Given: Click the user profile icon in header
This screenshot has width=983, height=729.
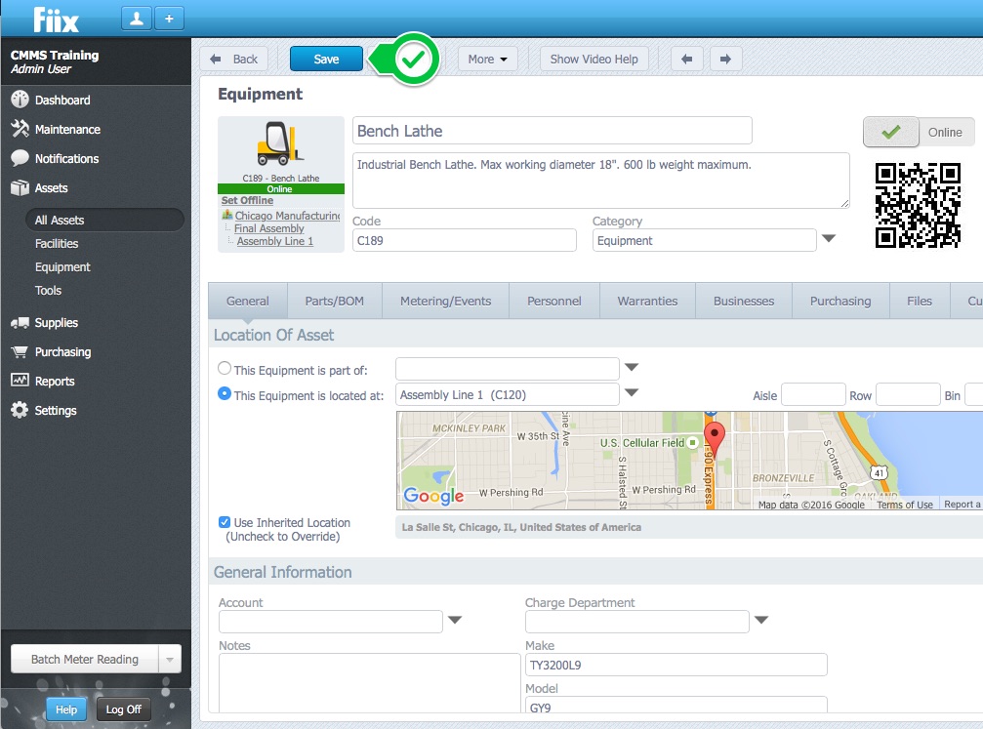Looking at the screenshot, I should (136, 18).
